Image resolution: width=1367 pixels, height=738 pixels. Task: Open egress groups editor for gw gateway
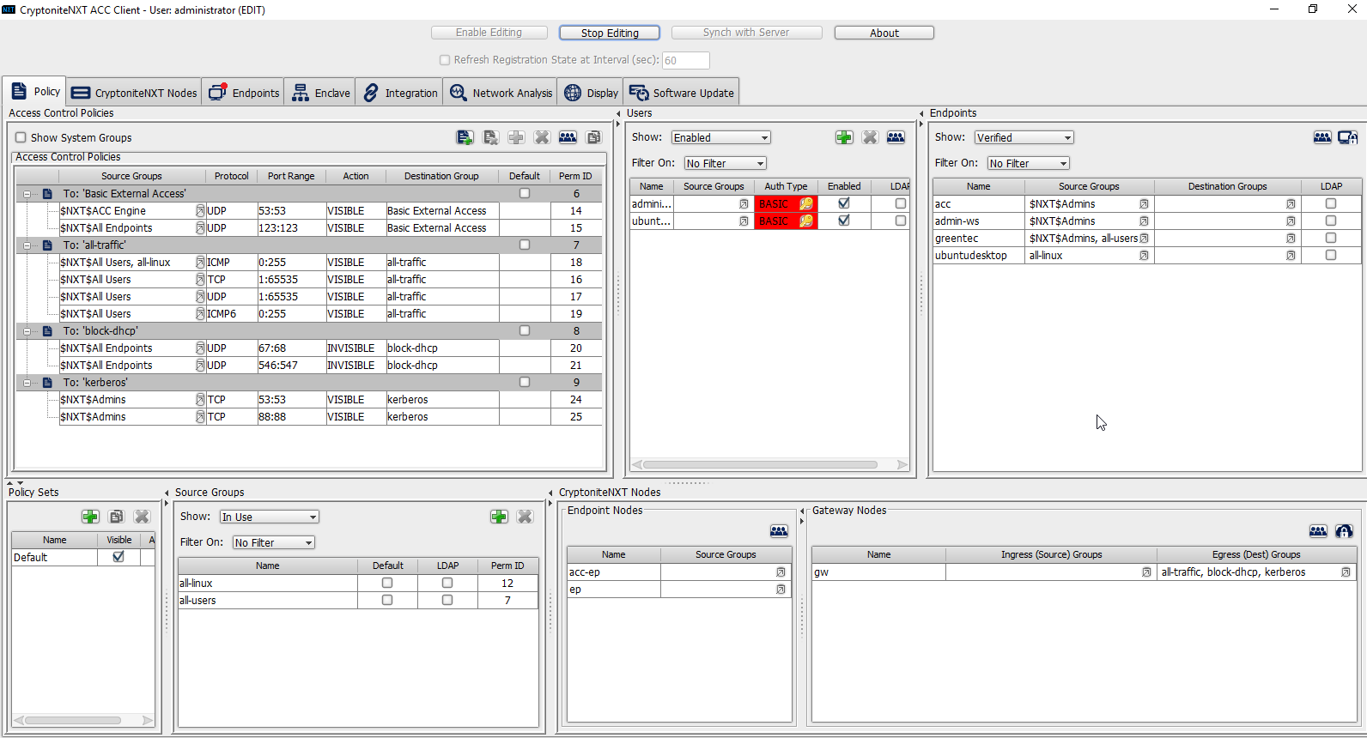coord(1346,572)
